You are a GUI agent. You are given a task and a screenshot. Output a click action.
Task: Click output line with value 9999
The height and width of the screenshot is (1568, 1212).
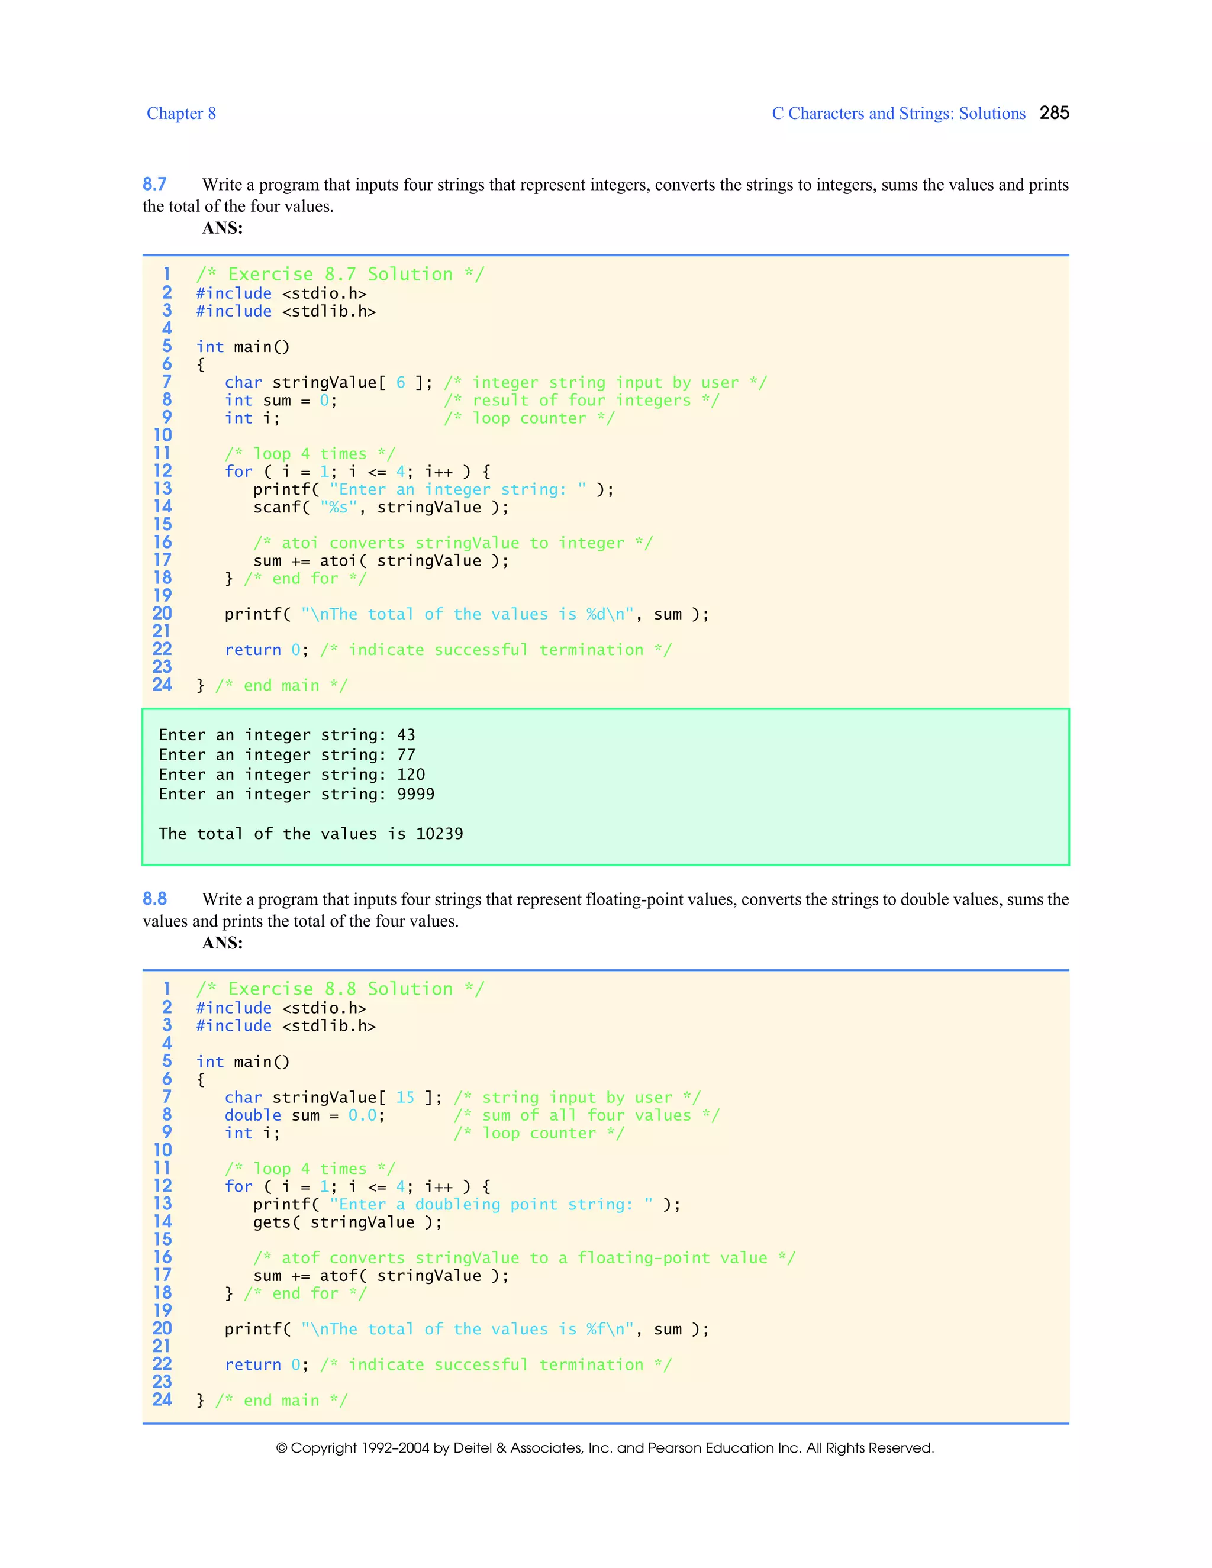pos(296,794)
